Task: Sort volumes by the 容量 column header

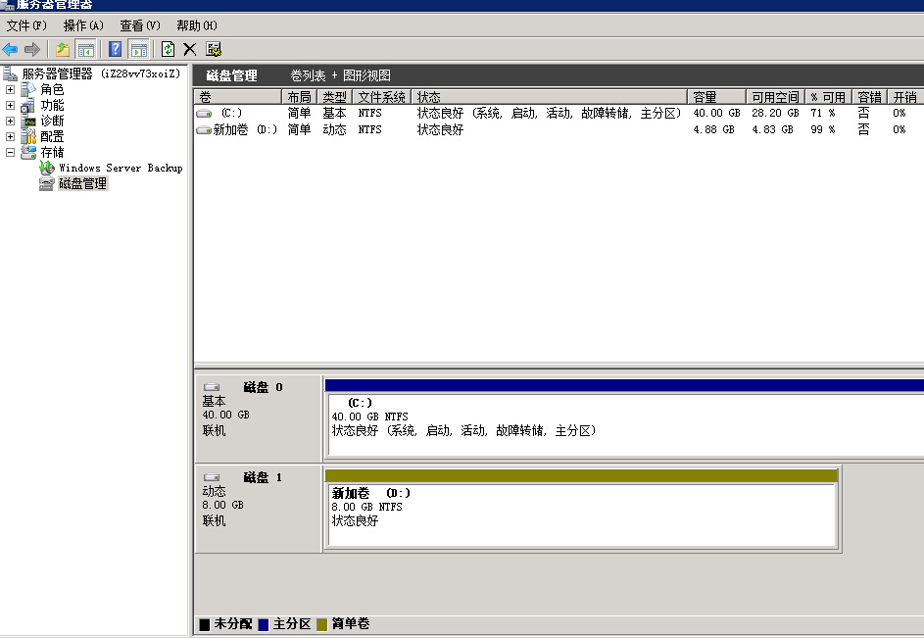Action: point(705,97)
